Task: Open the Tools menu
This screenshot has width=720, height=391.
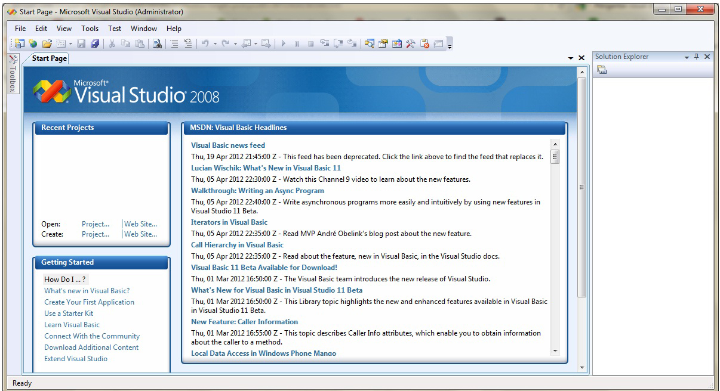Action: 90,29
